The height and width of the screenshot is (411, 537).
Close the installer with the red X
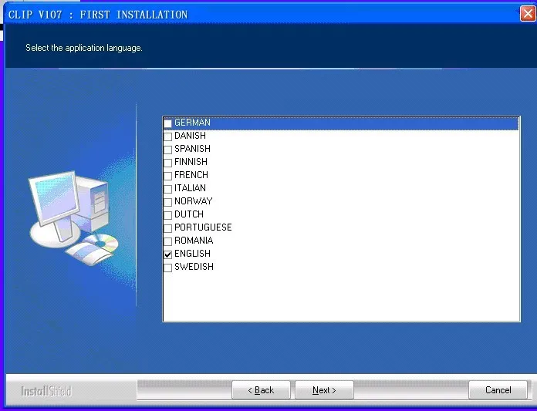click(x=528, y=14)
